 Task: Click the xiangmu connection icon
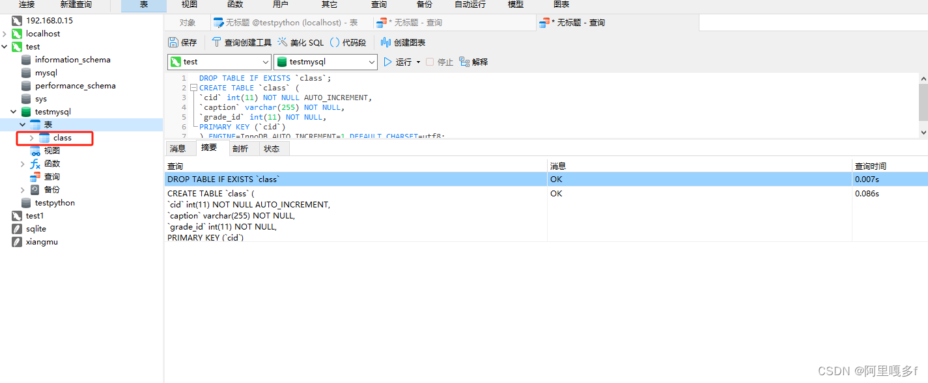17,241
